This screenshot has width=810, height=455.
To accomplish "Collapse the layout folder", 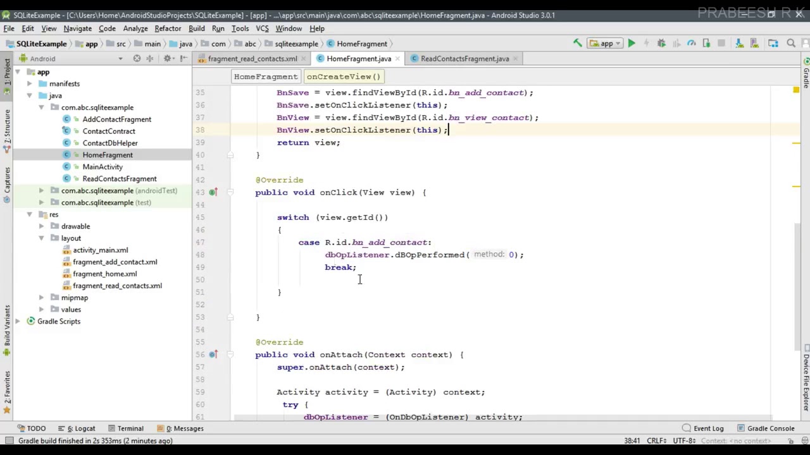I will [x=41, y=238].
